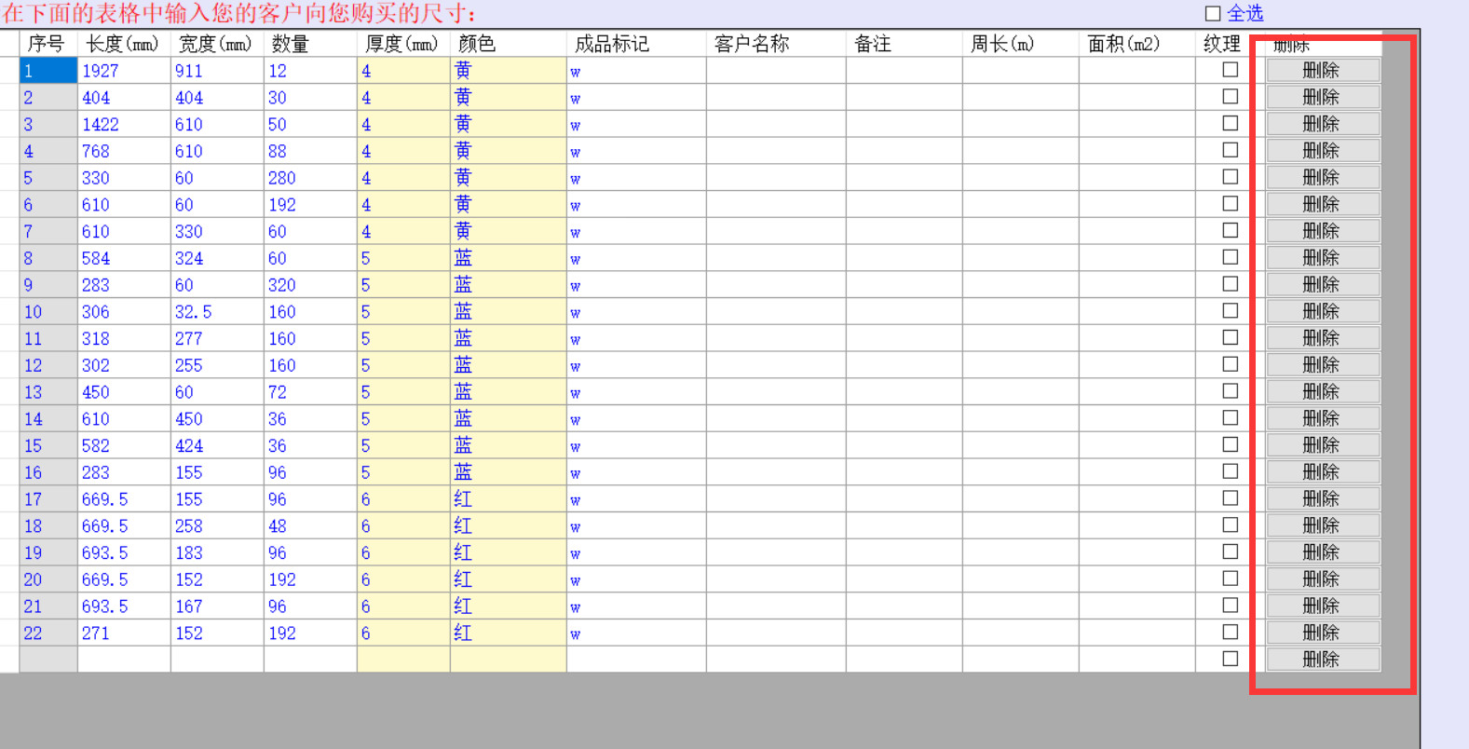Select width cell 277 in row 11

[x=217, y=338]
